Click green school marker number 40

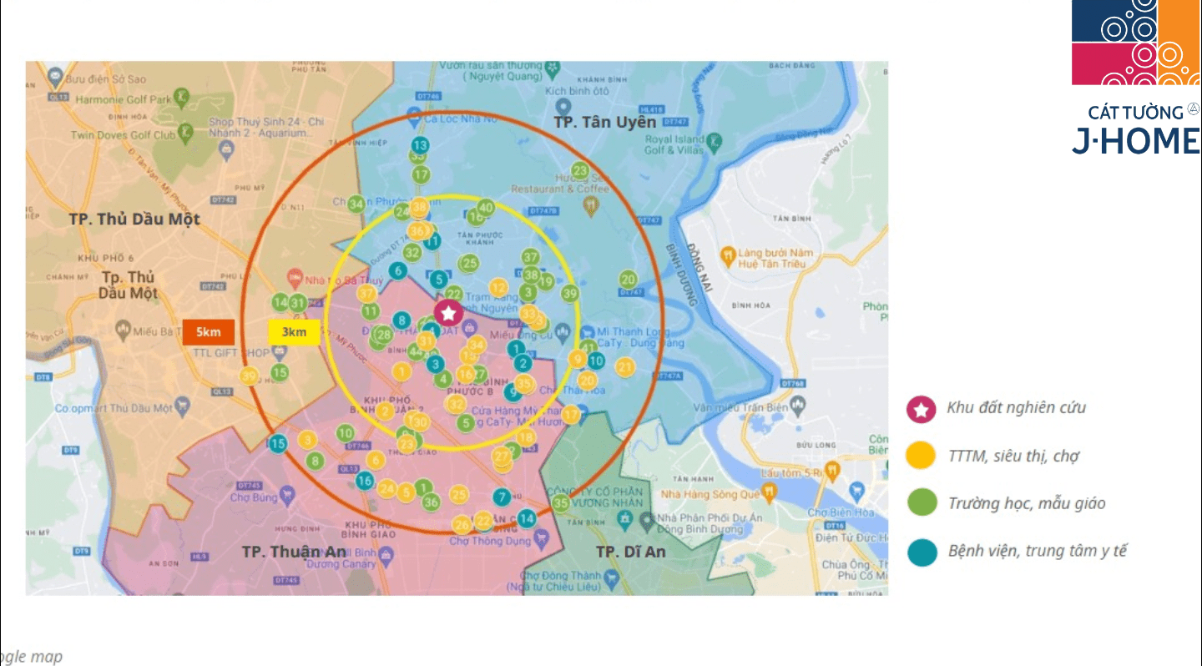click(x=485, y=207)
